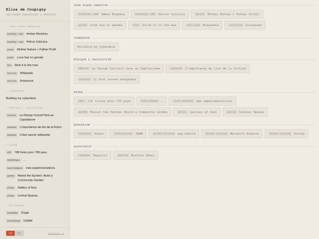Switch the site language to FR
The height and width of the screenshot is (239, 319).
[11, 233]
